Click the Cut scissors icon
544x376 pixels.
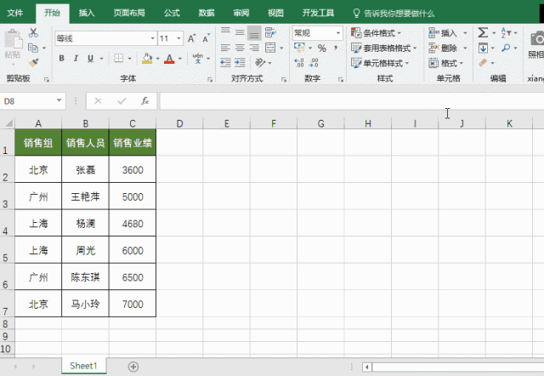click(x=33, y=33)
